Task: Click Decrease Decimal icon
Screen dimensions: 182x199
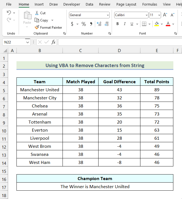Action: [x=106, y=24]
